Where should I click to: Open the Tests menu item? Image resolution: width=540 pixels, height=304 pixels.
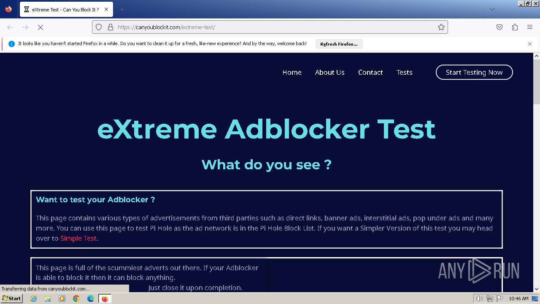404,72
